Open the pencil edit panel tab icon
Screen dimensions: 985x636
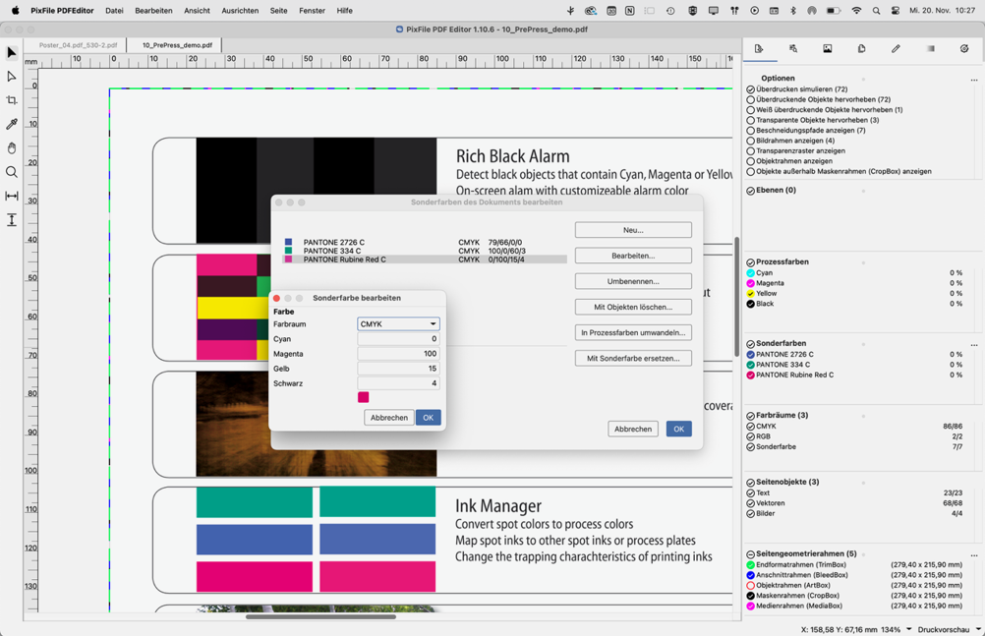point(896,49)
